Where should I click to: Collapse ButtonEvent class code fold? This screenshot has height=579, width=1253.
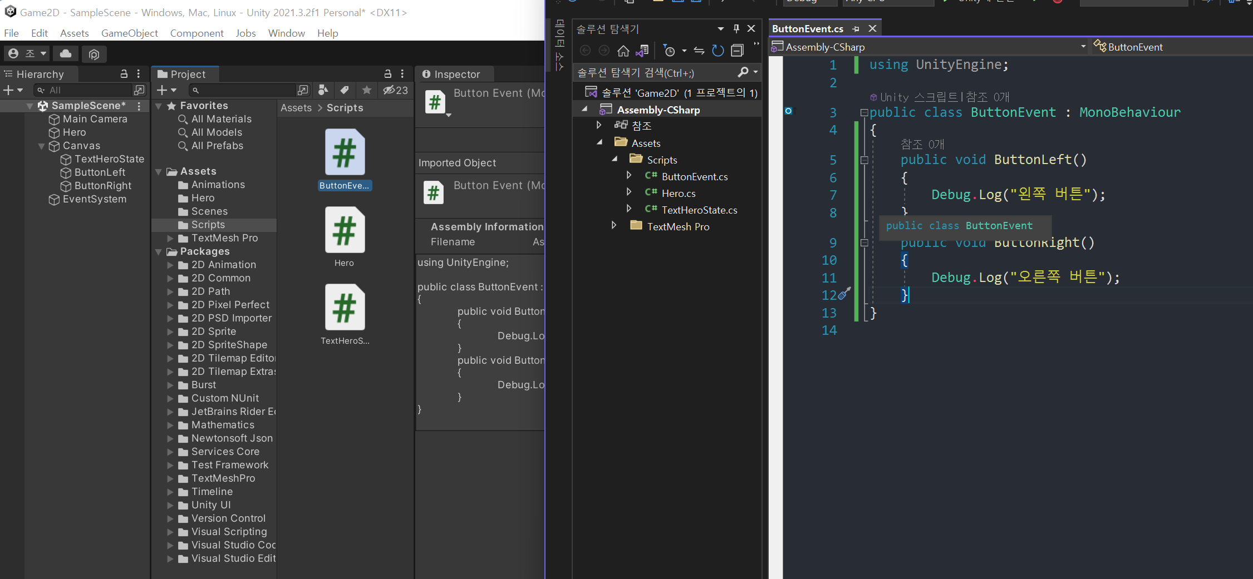pos(864,113)
